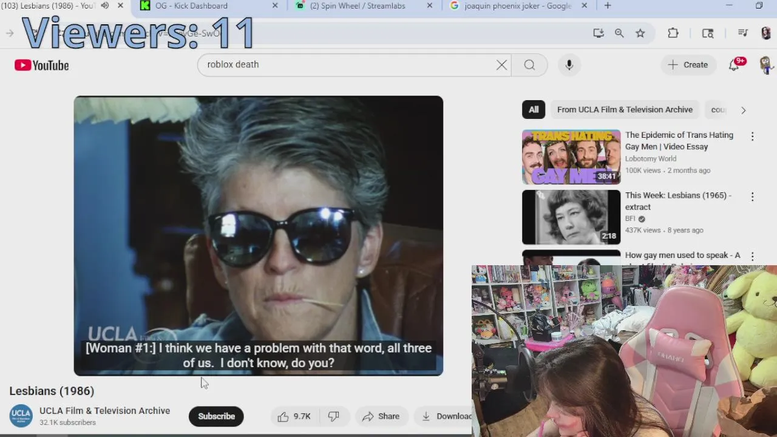Click the Share button
The width and height of the screenshot is (777, 437).
click(x=381, y=416)
